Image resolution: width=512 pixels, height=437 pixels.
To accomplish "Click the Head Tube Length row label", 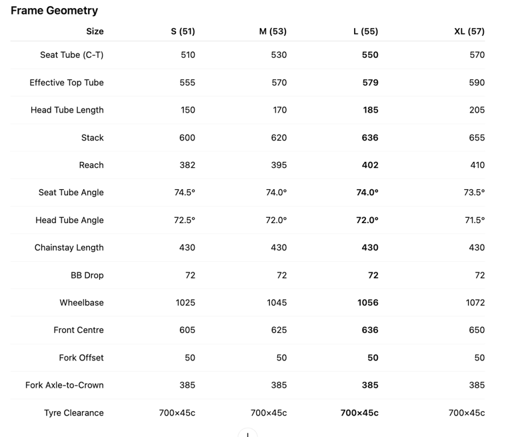I will 67,110.
